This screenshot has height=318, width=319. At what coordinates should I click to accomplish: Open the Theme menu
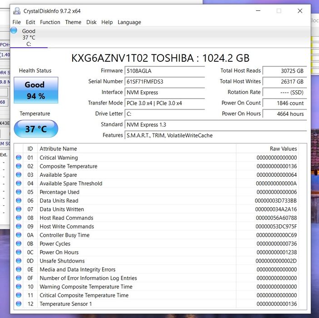click(73, 22)
